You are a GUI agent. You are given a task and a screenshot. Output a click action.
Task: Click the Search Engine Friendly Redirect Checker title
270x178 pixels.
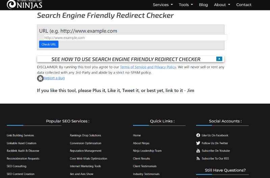(105, 15)
